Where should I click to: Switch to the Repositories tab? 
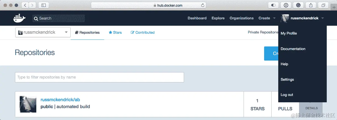[87, 33]
